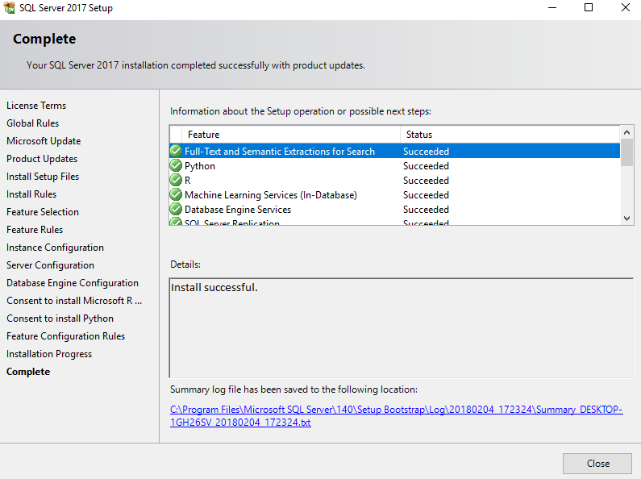Go to Feature Configuration Rules step
Image resolution: width=641 pixels, height=479 pixels.
(x=66, y=336)
